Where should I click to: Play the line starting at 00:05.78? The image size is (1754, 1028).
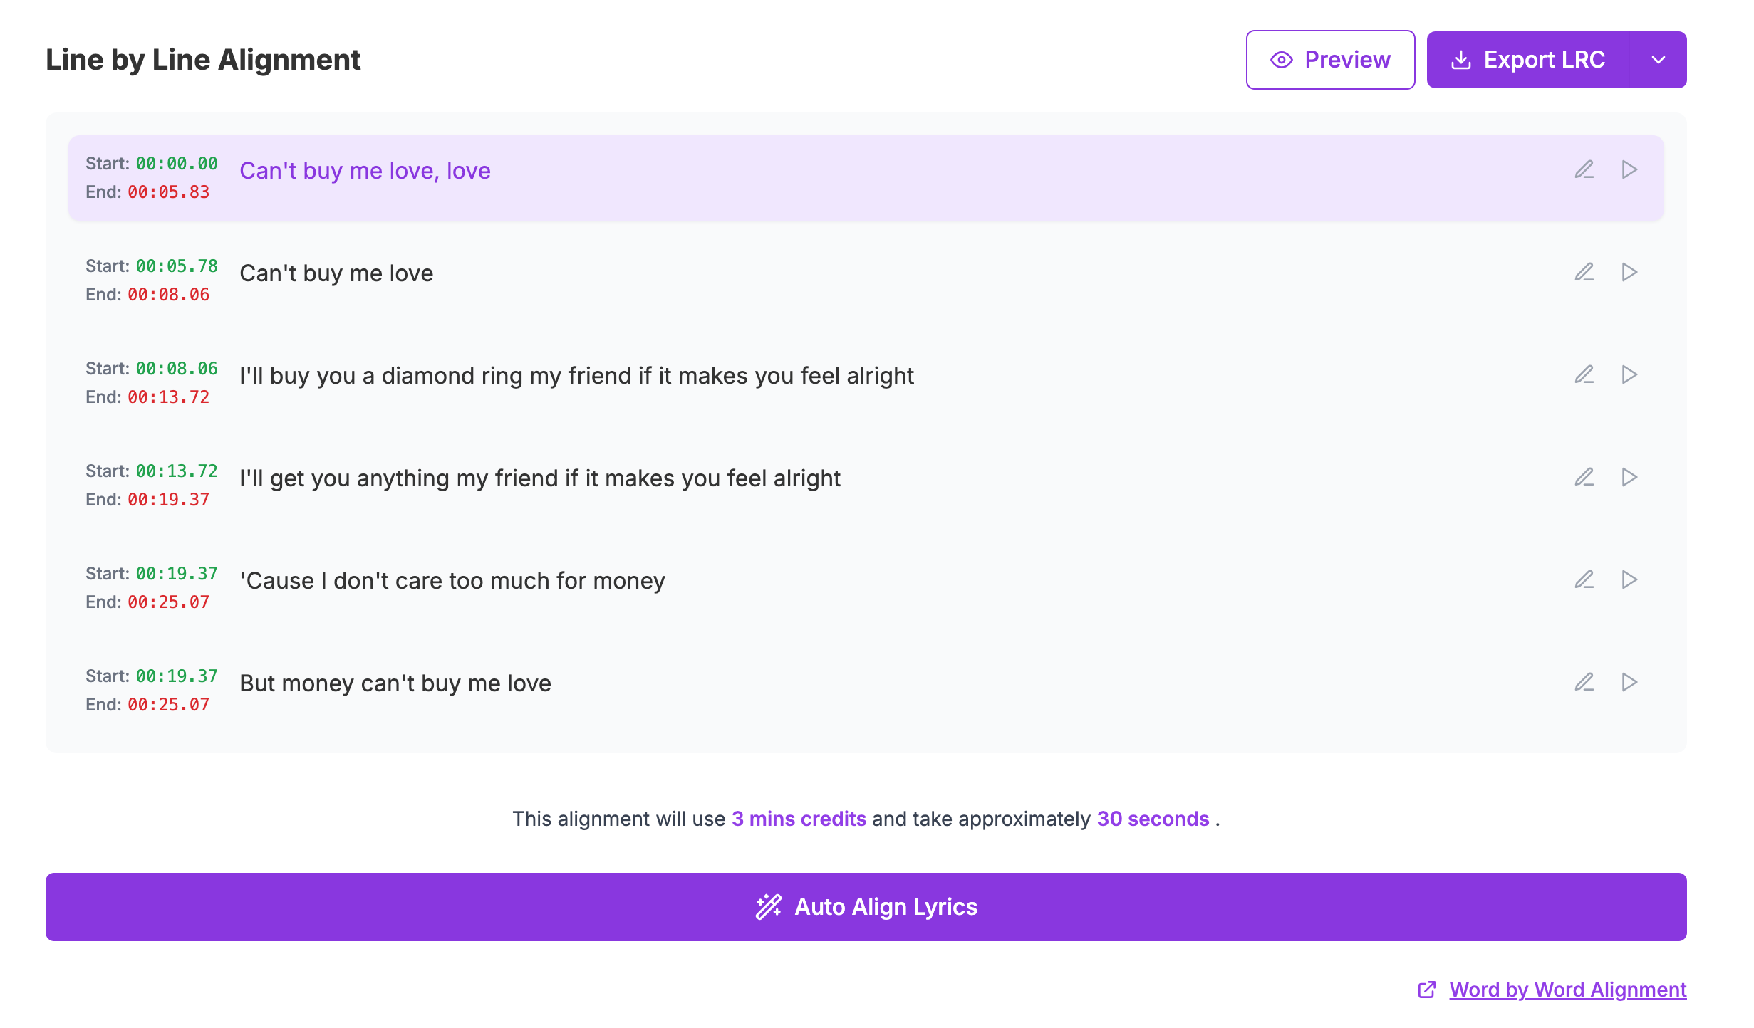[x=1629, y=272]
